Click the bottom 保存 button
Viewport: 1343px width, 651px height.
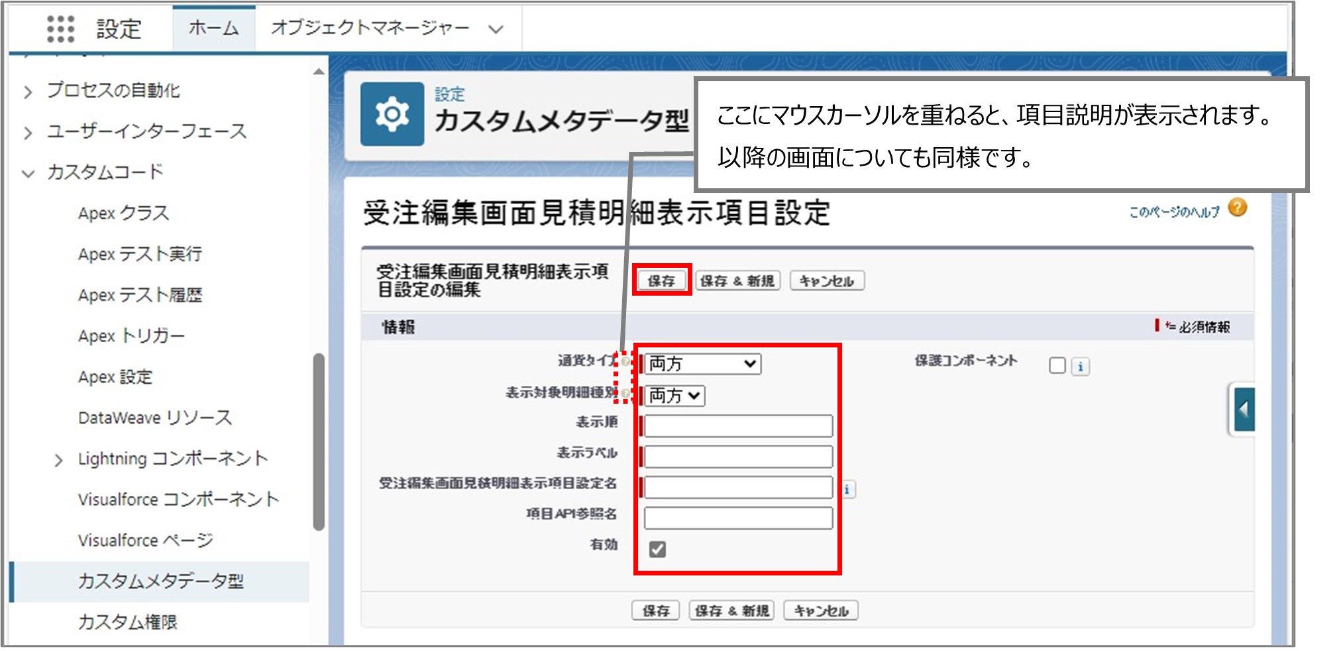(x=656, y=611)
